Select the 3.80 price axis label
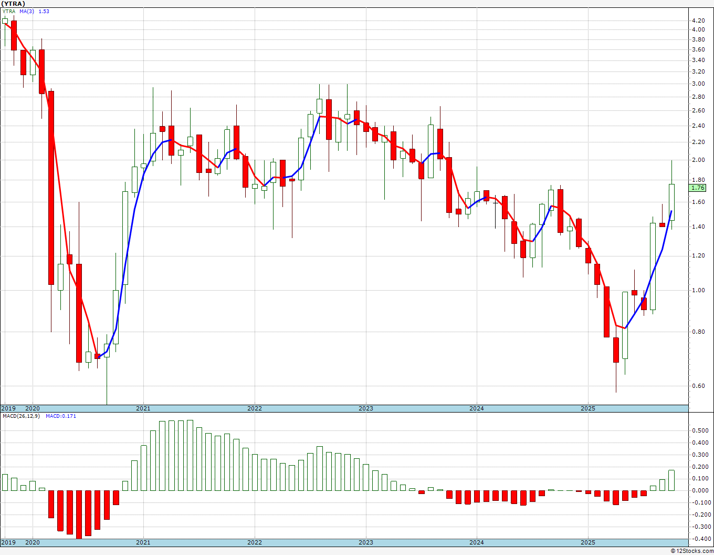This screenshot has width=714, height=555. coord(698,39)
